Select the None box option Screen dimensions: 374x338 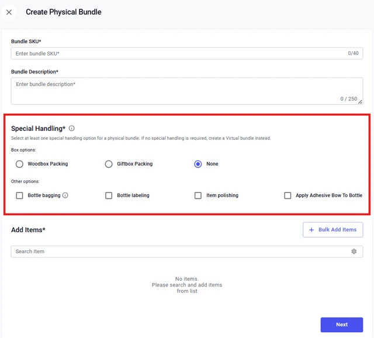tap(198, 164)
